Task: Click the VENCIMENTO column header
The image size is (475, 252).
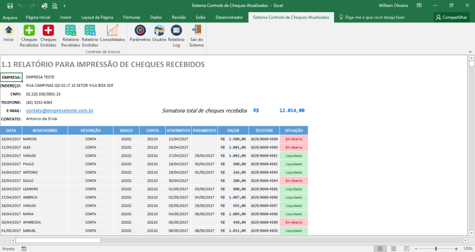Action: click(178, 130)
